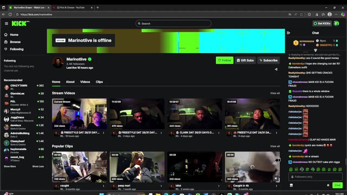Open Browse in sidebar
This screenshot has height=195, width=347.
pyautogui.click(x=12, y=42)
